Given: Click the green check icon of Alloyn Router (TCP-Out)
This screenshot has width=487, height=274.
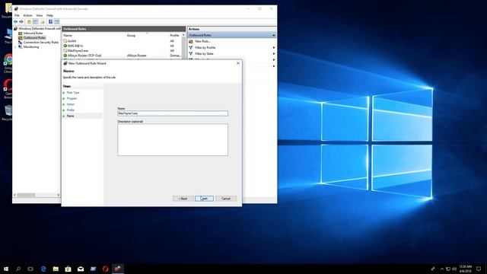Looking at the screenshot, I should coord(65,56).
